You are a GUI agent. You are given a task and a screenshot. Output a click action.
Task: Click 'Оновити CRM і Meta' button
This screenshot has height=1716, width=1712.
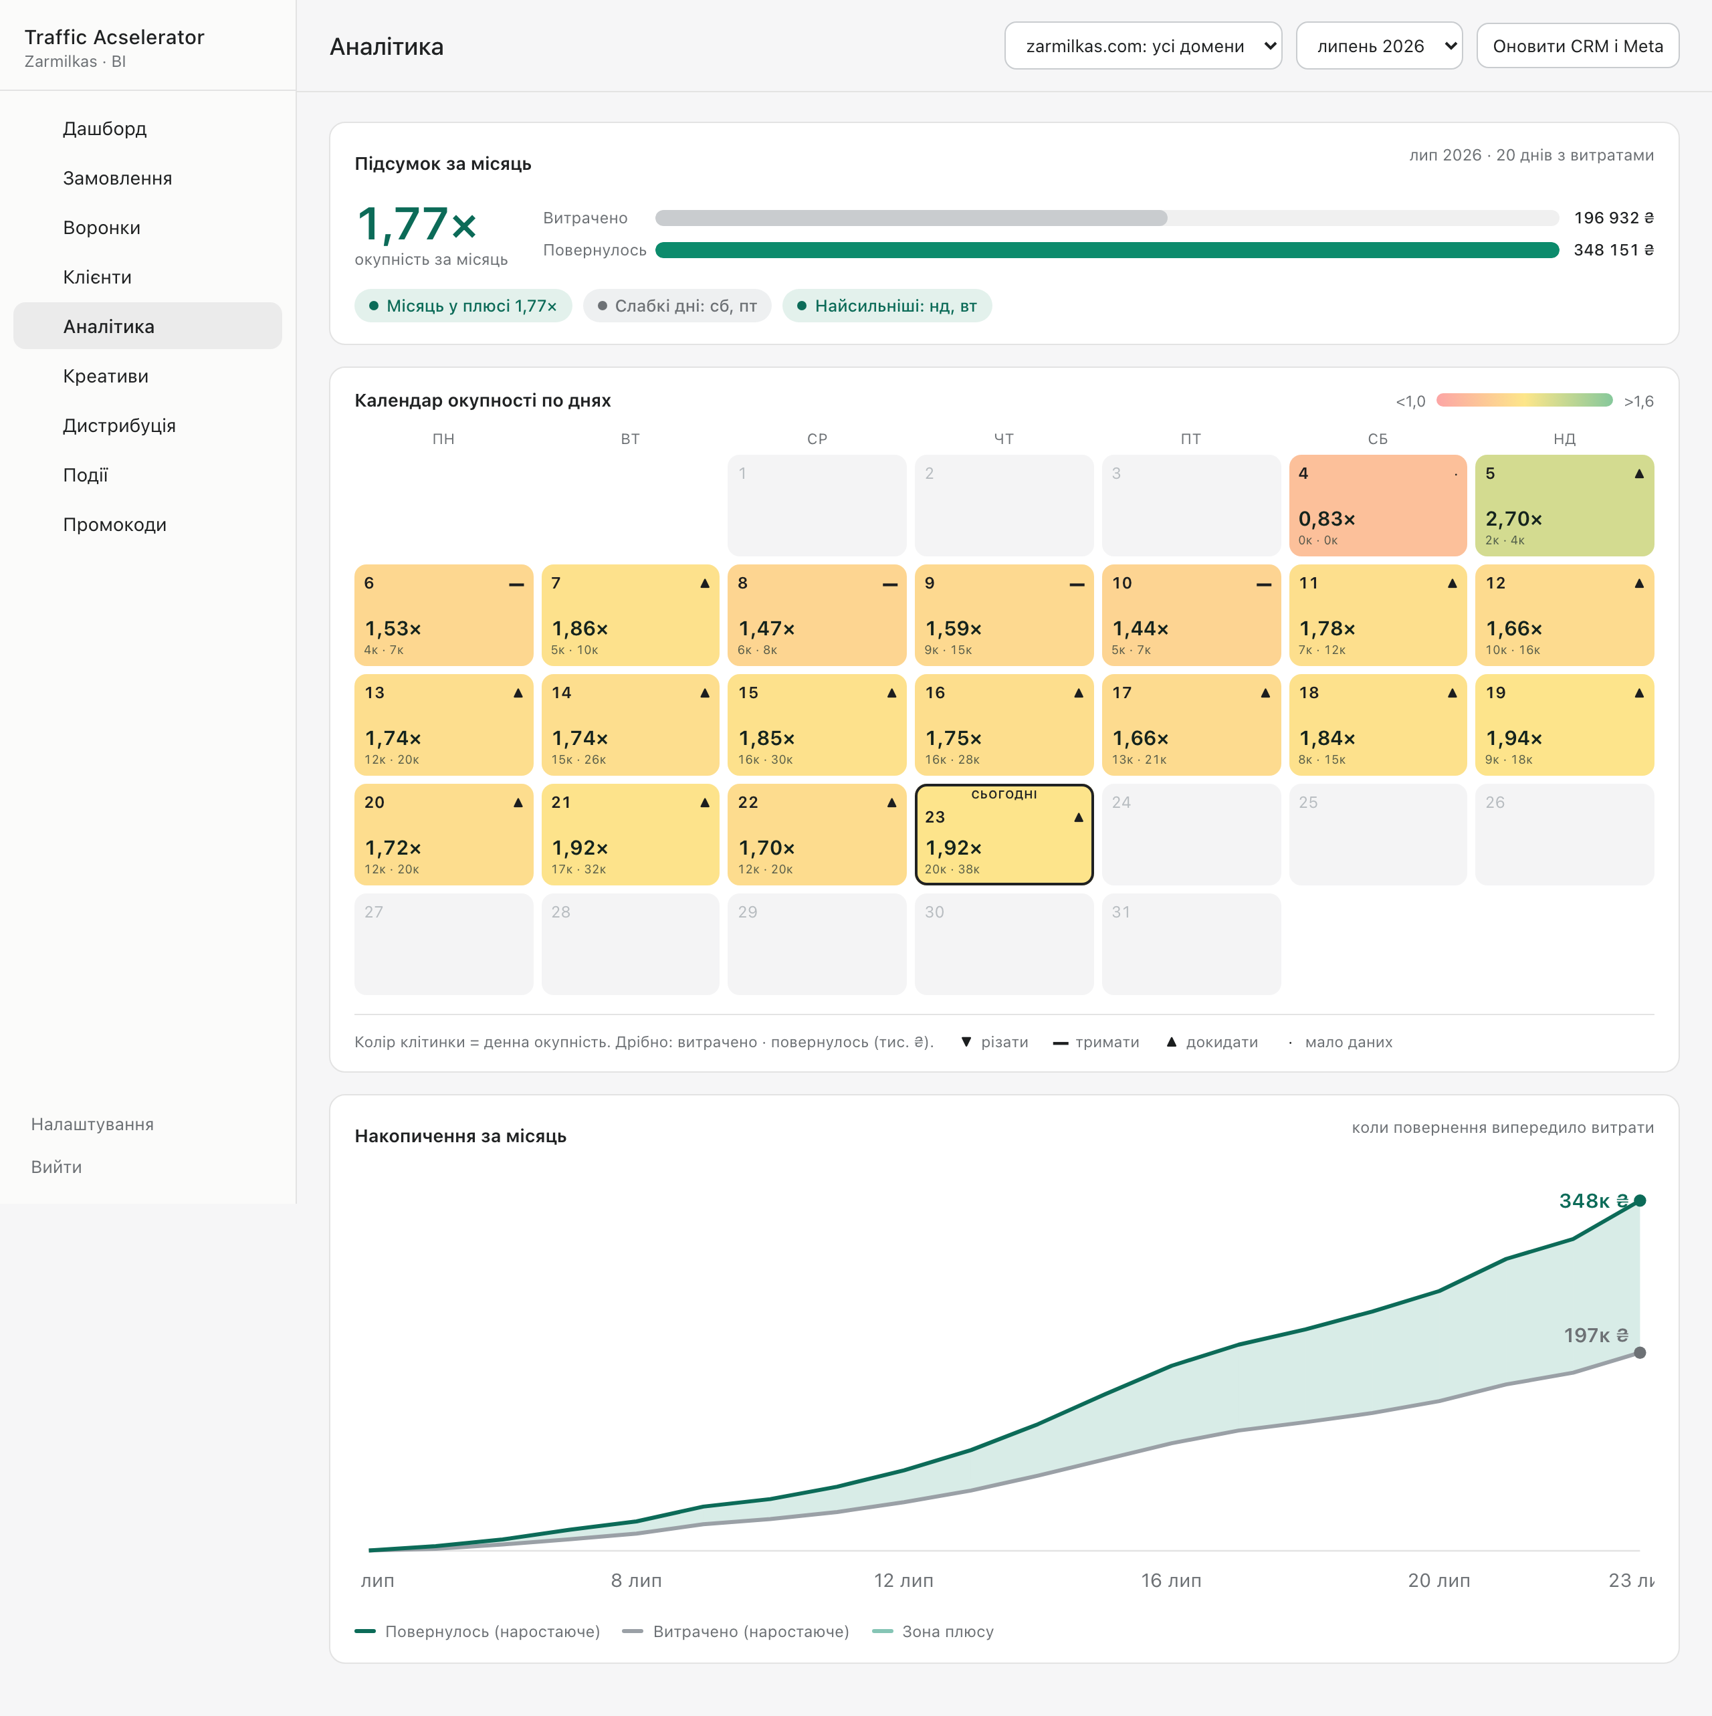tap(1577, 46)
